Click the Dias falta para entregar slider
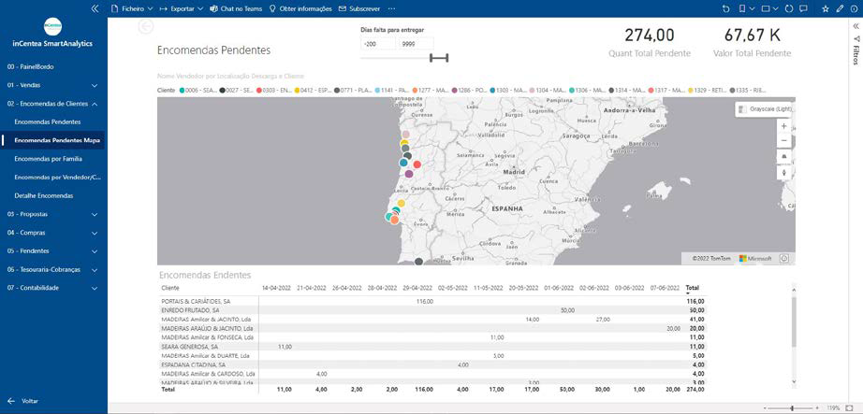This screenshot has width=863, height=414. [x=439, y=58]
